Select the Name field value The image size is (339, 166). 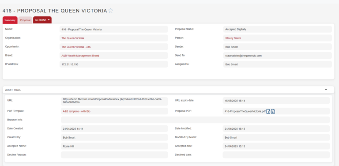point(114,30)
